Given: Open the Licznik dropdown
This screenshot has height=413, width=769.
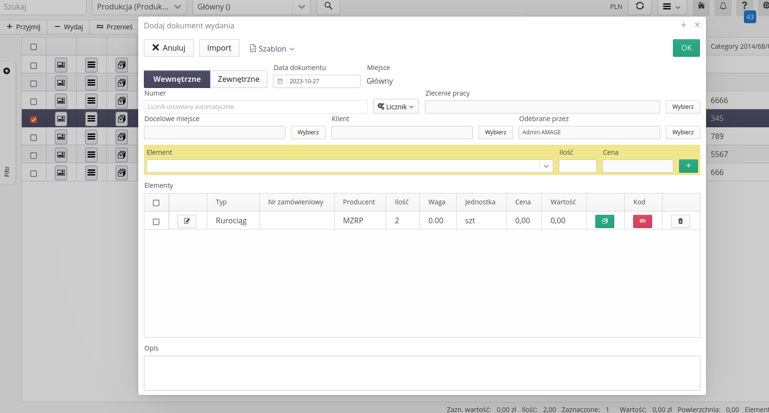Looking at the screenshot, I should [x=396, y=107].
